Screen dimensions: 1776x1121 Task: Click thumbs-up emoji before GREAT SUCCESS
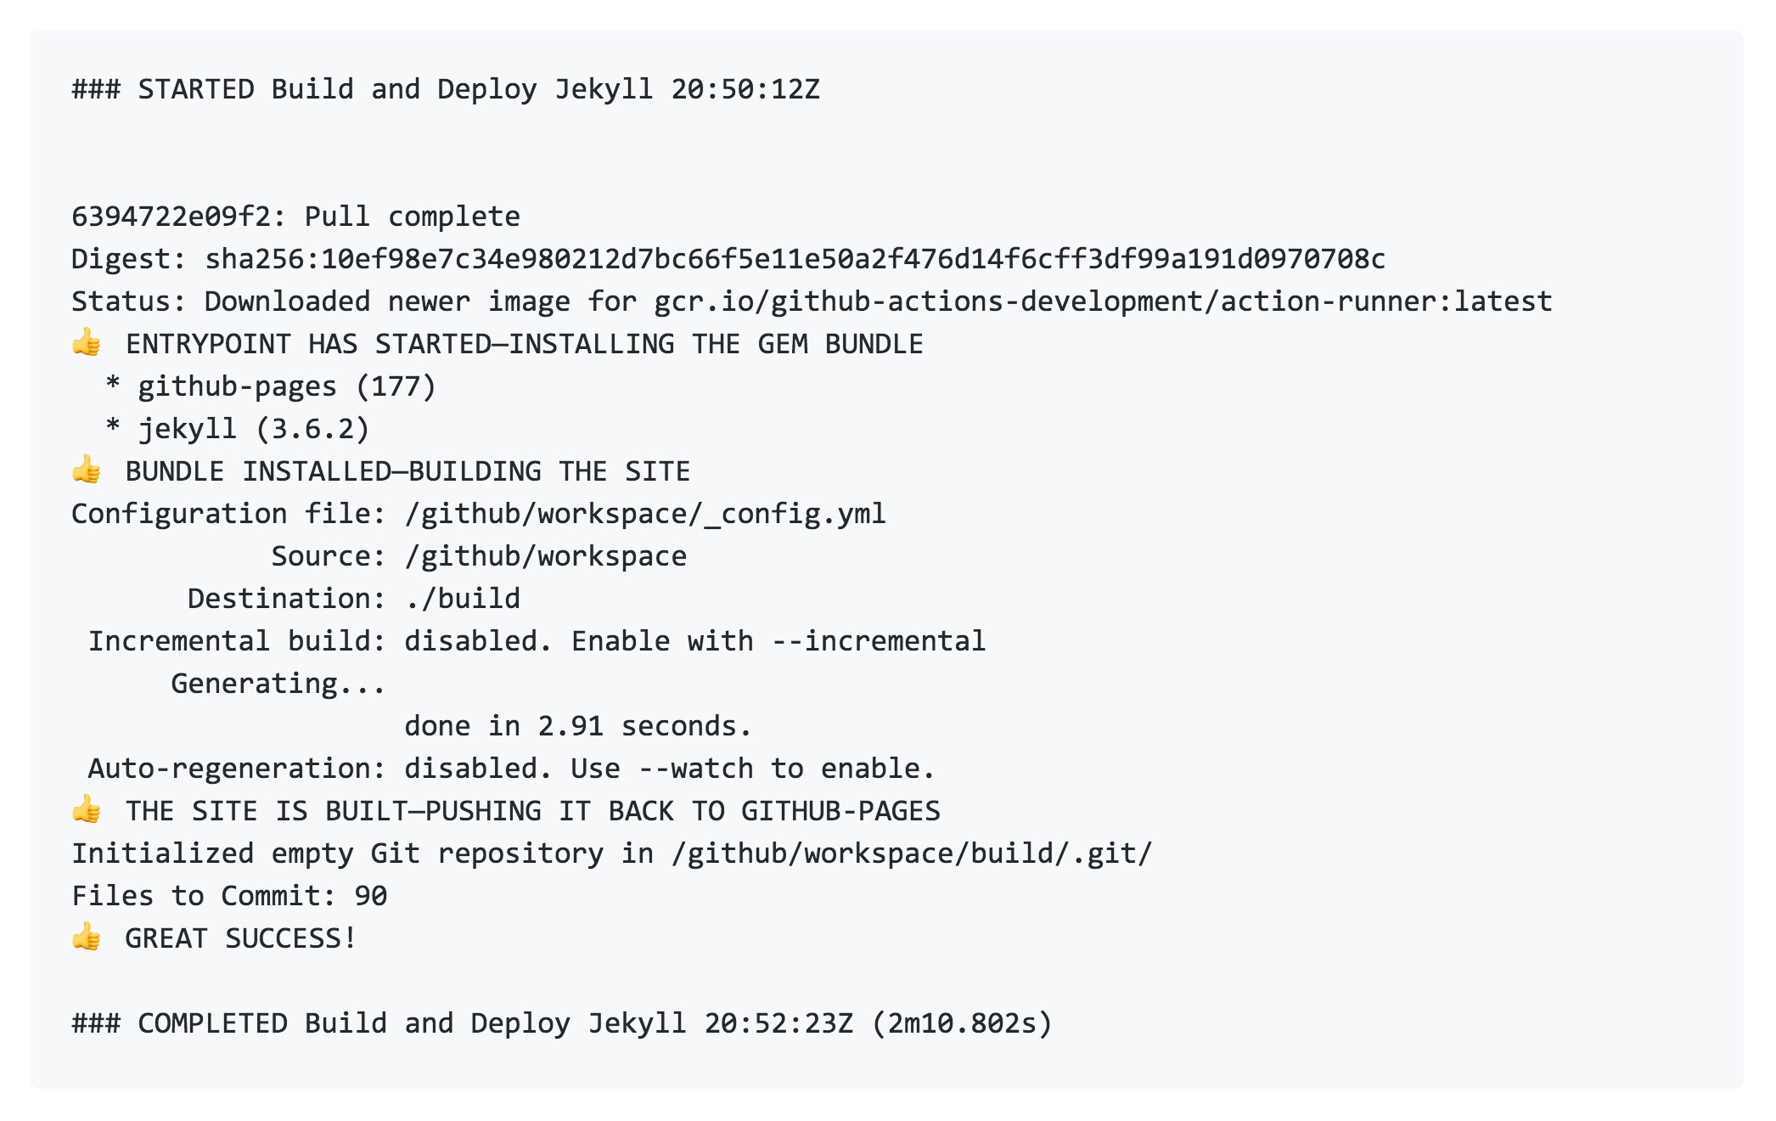click(x=86, y=937)
